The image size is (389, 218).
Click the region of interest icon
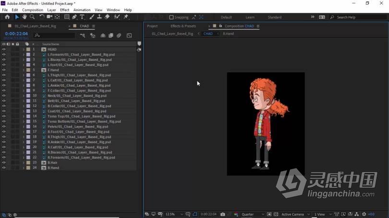point(269,214)
